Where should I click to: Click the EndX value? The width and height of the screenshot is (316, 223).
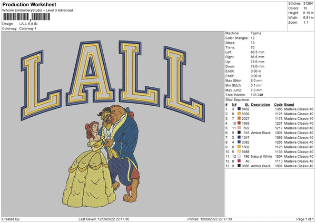pyautogui.click(x=256, y=71)
